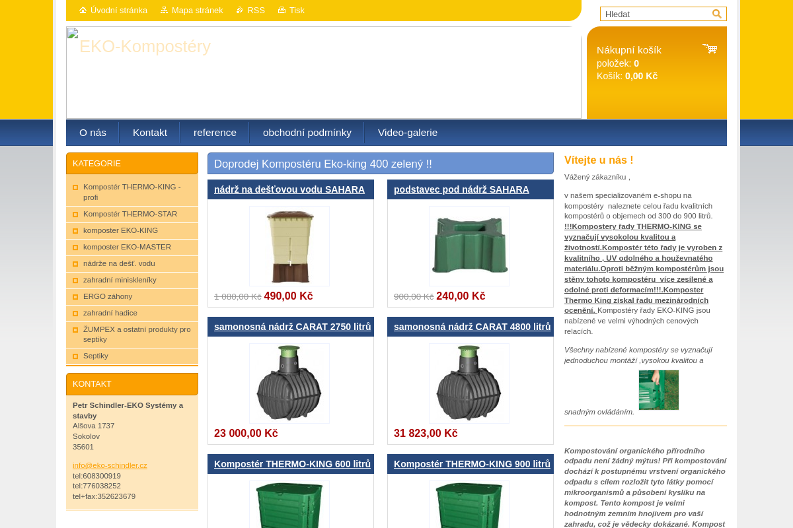This screenshot has height=528, width=793.
Task: Click email link info@eko-schindler.cz
Action: 110,465
